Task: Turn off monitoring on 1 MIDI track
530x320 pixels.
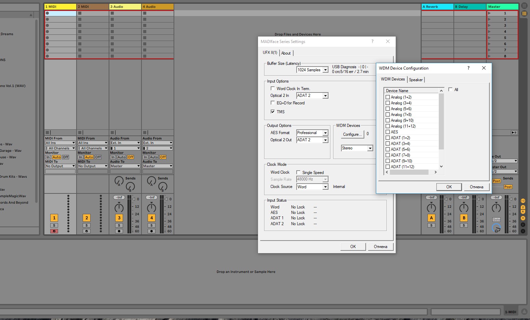Action: click(66, 157)
